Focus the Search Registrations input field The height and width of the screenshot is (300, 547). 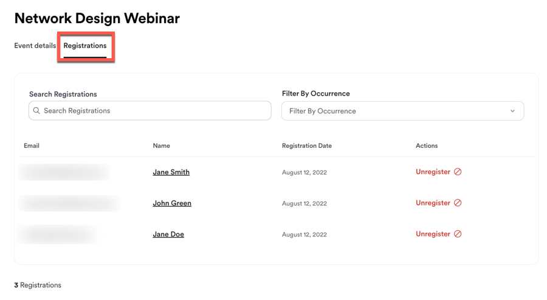pos(155,111)
